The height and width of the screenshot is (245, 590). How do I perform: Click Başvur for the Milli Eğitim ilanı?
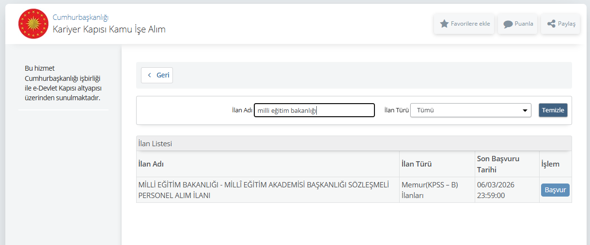(x=555, y=190)
